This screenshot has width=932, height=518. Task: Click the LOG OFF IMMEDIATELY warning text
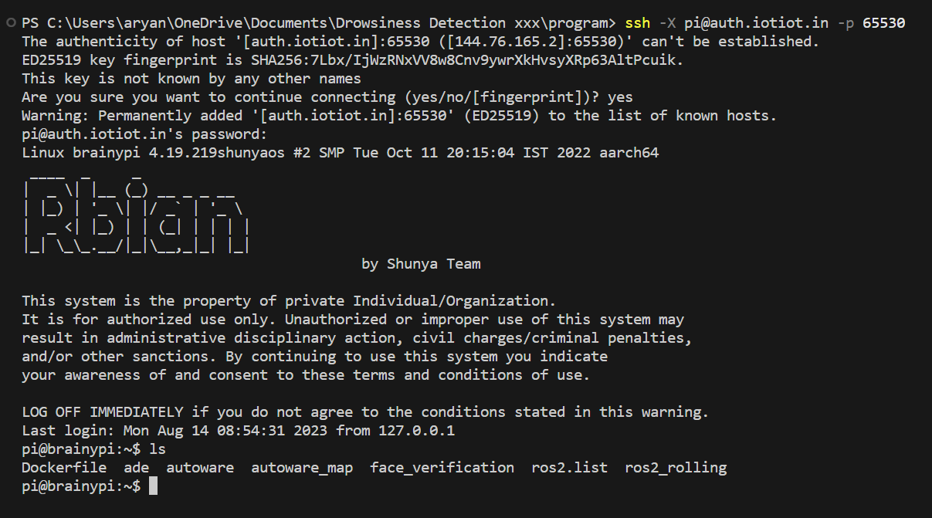[x=102, y=411]
